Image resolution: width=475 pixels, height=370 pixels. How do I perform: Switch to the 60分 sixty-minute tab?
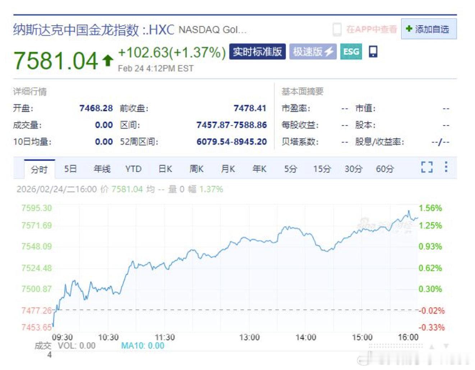pyautogui.click(x=385, y=169)
